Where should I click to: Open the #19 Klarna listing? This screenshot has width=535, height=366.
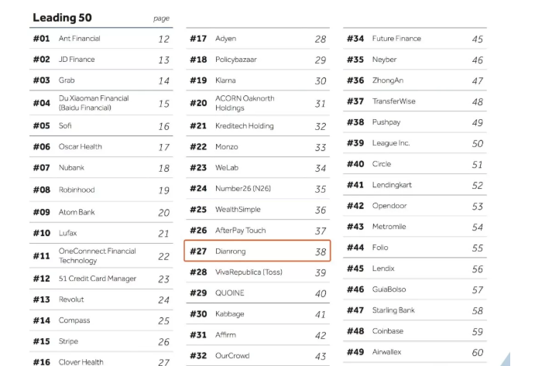point(258,80)
